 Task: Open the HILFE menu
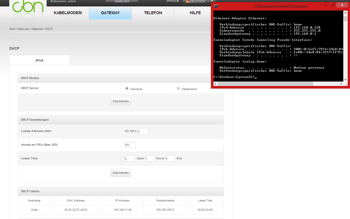[x=195, y=13]
